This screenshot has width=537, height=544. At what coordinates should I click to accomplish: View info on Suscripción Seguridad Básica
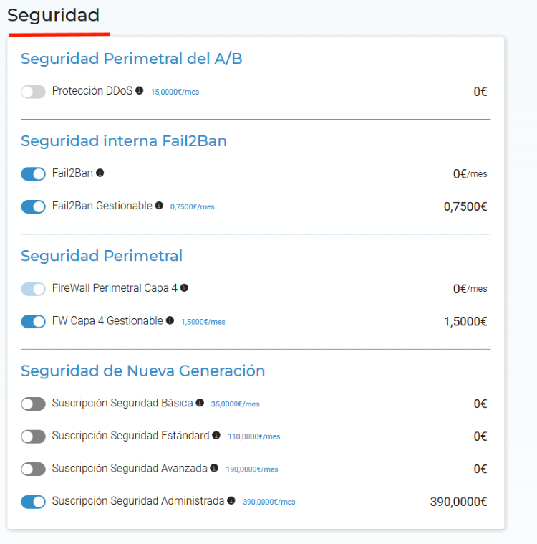point(200,403)
